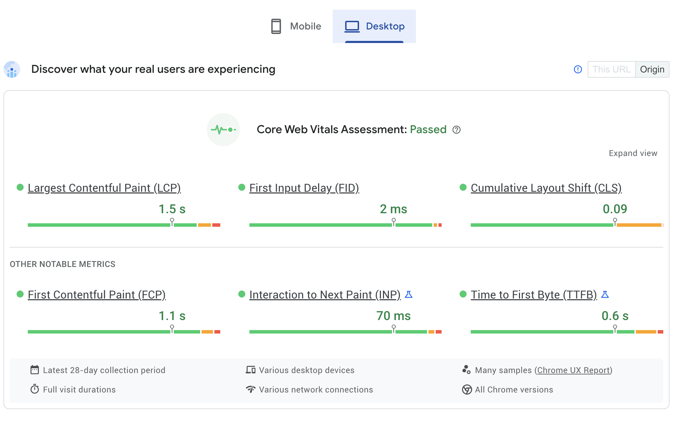Click the help icon after Passed

coord(457,130)
